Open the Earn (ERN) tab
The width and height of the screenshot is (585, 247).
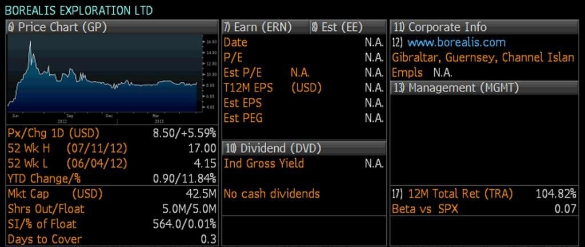click(x=266, y=27)
